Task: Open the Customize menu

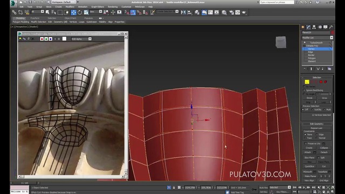Action: click(x=126, y=7)
